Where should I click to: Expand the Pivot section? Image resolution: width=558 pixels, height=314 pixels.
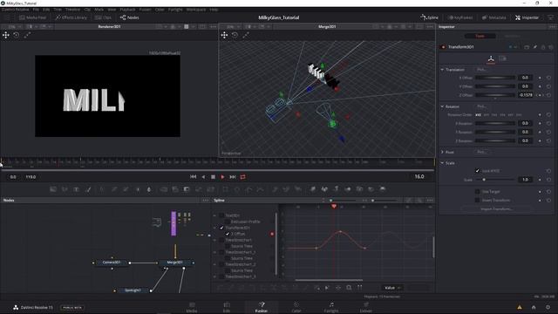pyautogui.click(x=442, y=152)
